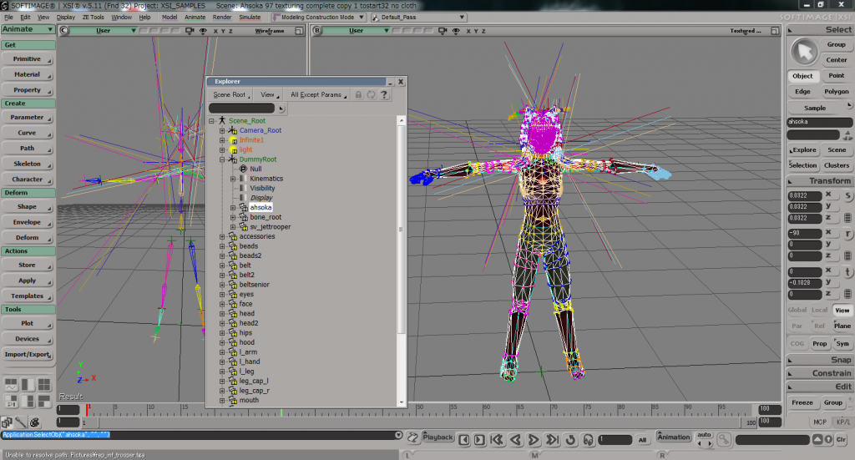Click the Explorer refresh icon
855x460 pixels.
pos(372,95)
